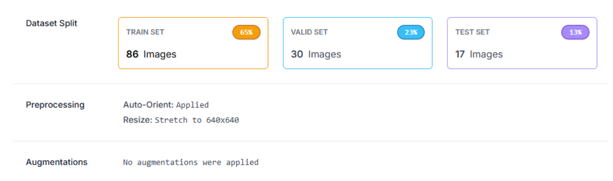Click the No augmentations were applied text
613x181 pixels.
(x=191, y=162)
